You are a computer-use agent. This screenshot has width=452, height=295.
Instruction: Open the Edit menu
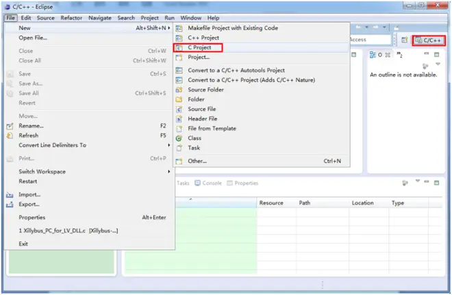pos(25,18)
